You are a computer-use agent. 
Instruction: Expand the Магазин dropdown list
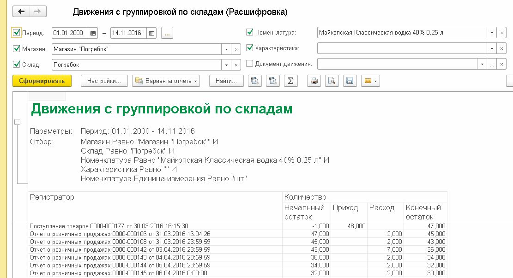click(x=226, y=49)
